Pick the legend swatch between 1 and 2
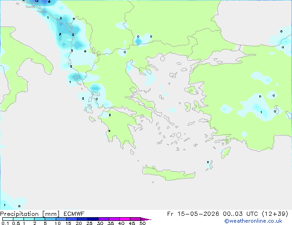The height and width of the screenshot is (225, 292). pos(29,219)
